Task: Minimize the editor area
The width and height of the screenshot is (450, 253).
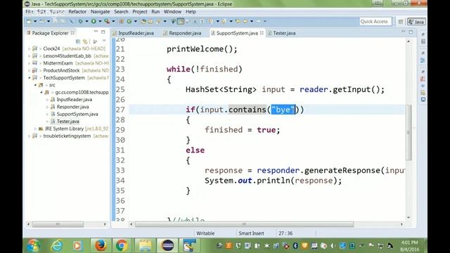Action: 403,32
